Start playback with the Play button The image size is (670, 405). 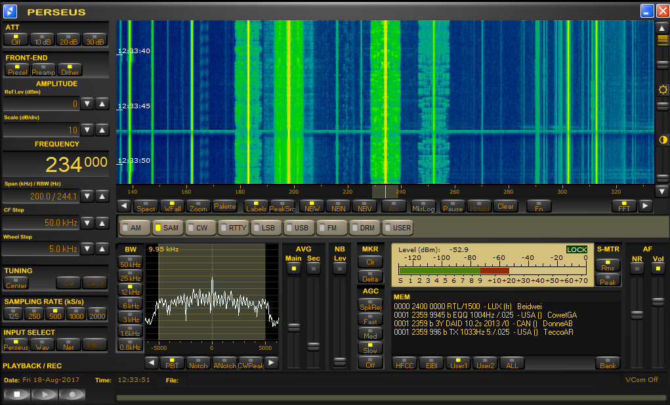point(44,394)
